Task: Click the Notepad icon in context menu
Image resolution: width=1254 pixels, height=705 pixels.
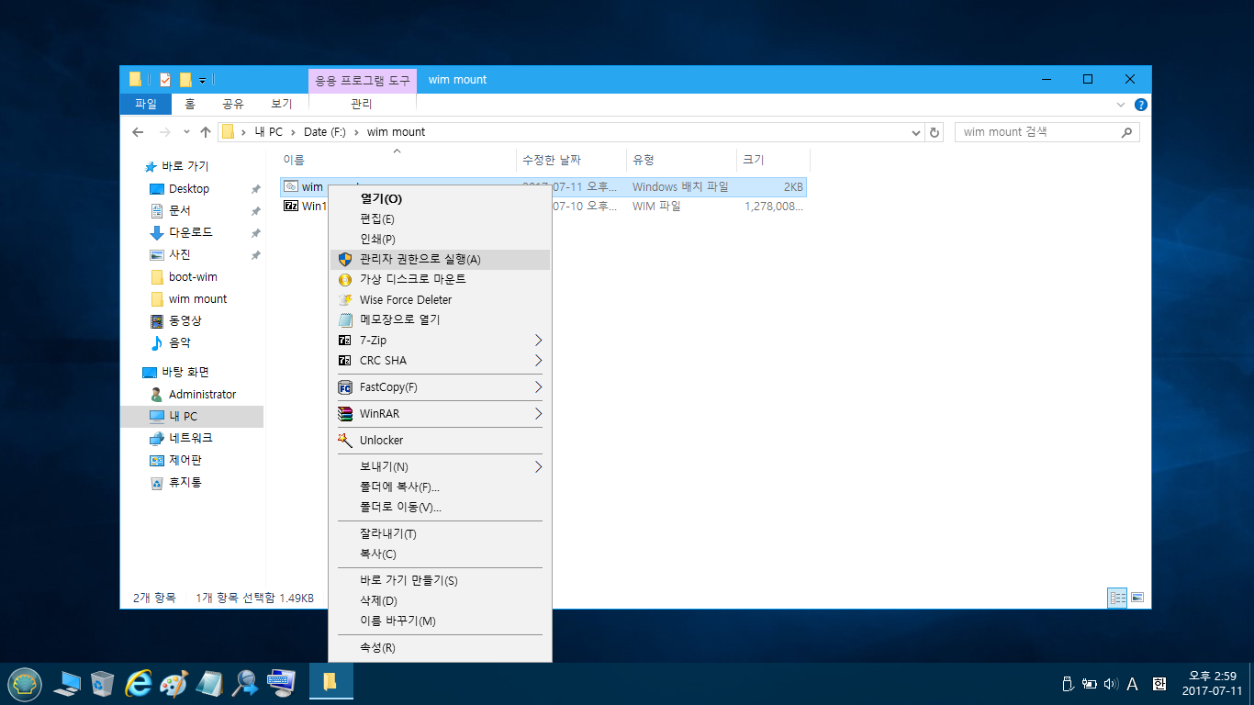Action: [x=345, y=319]
